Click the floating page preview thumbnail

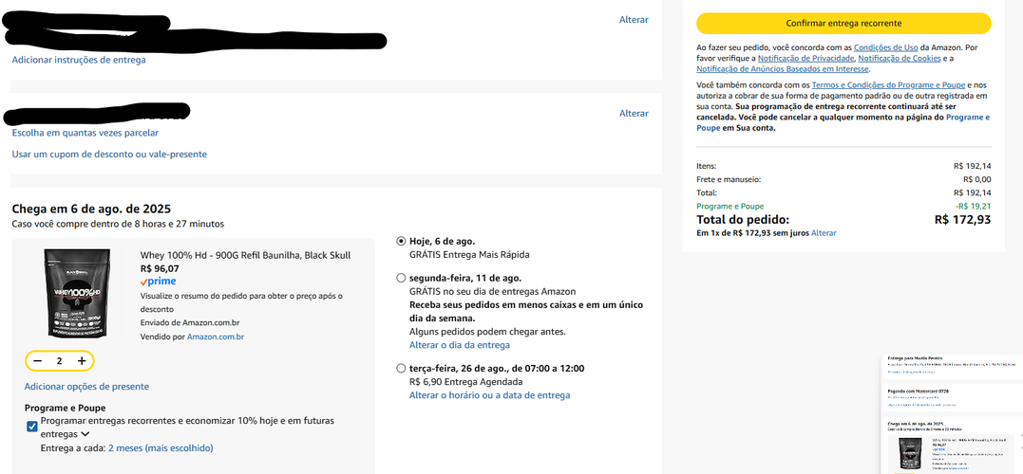tap(952, 414)
